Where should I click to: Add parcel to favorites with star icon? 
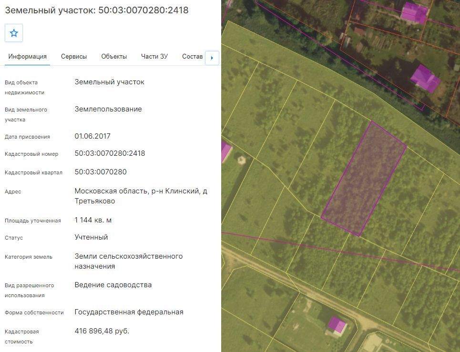(x=14, y=33)
